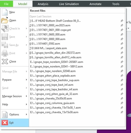Pin export_xlate.asm file
The width and height of the screenshot is (131, 133).
(x=122, y=48)
